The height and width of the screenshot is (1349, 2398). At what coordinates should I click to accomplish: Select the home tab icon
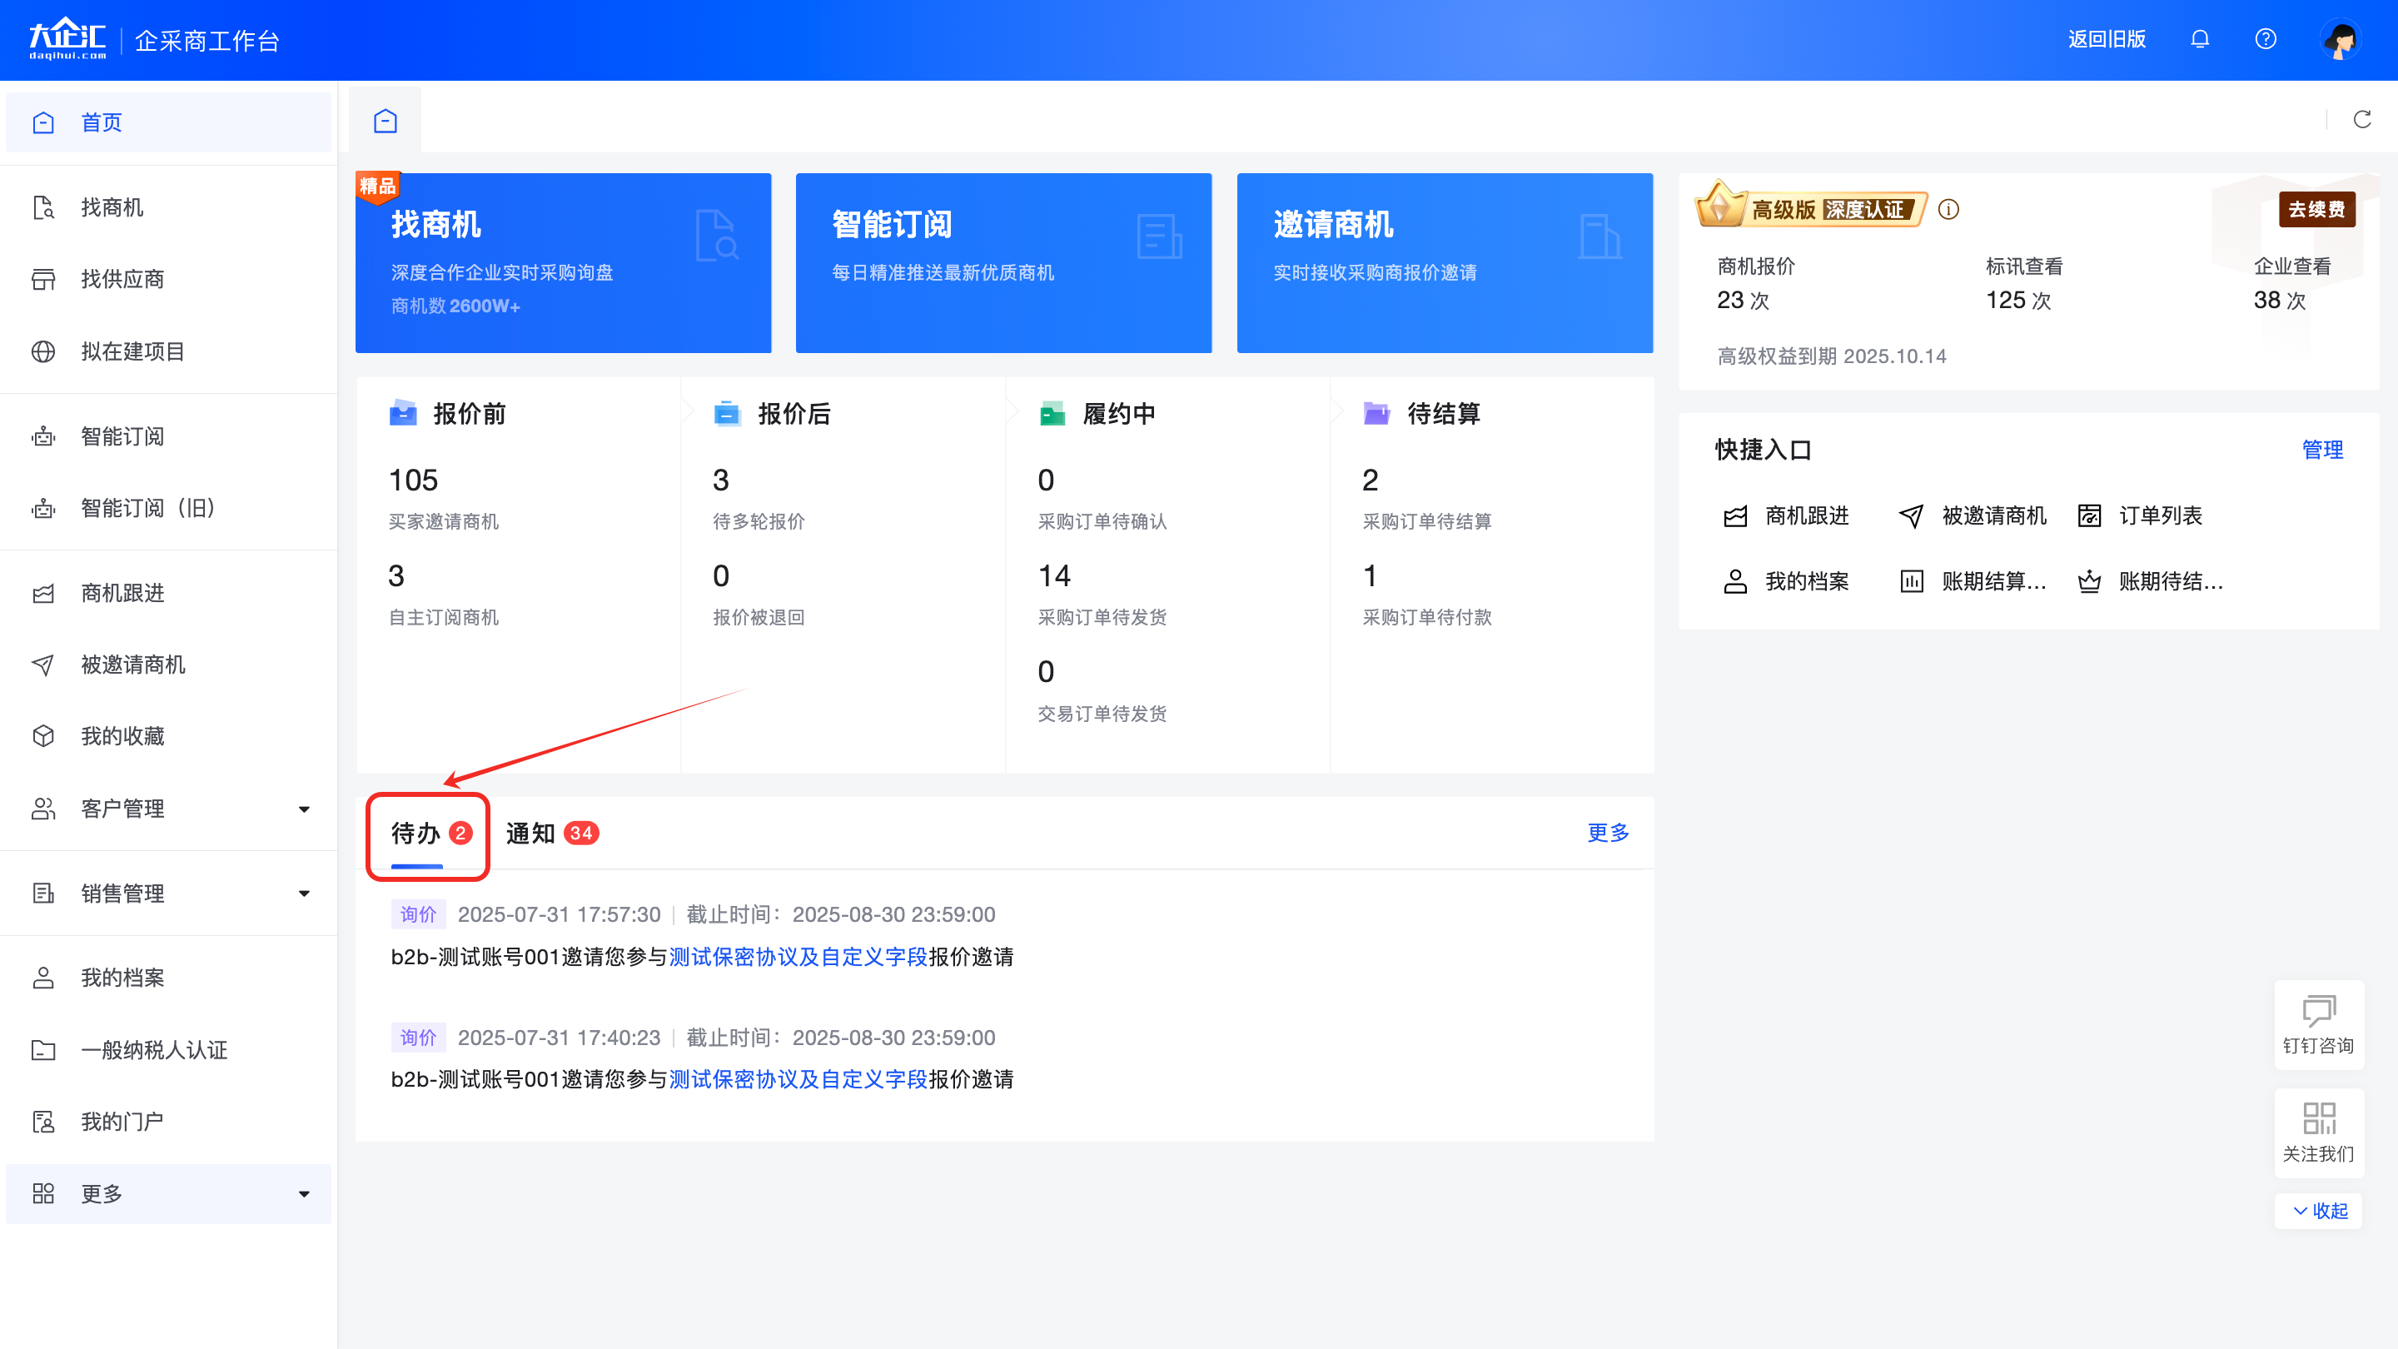pos(386,121)
